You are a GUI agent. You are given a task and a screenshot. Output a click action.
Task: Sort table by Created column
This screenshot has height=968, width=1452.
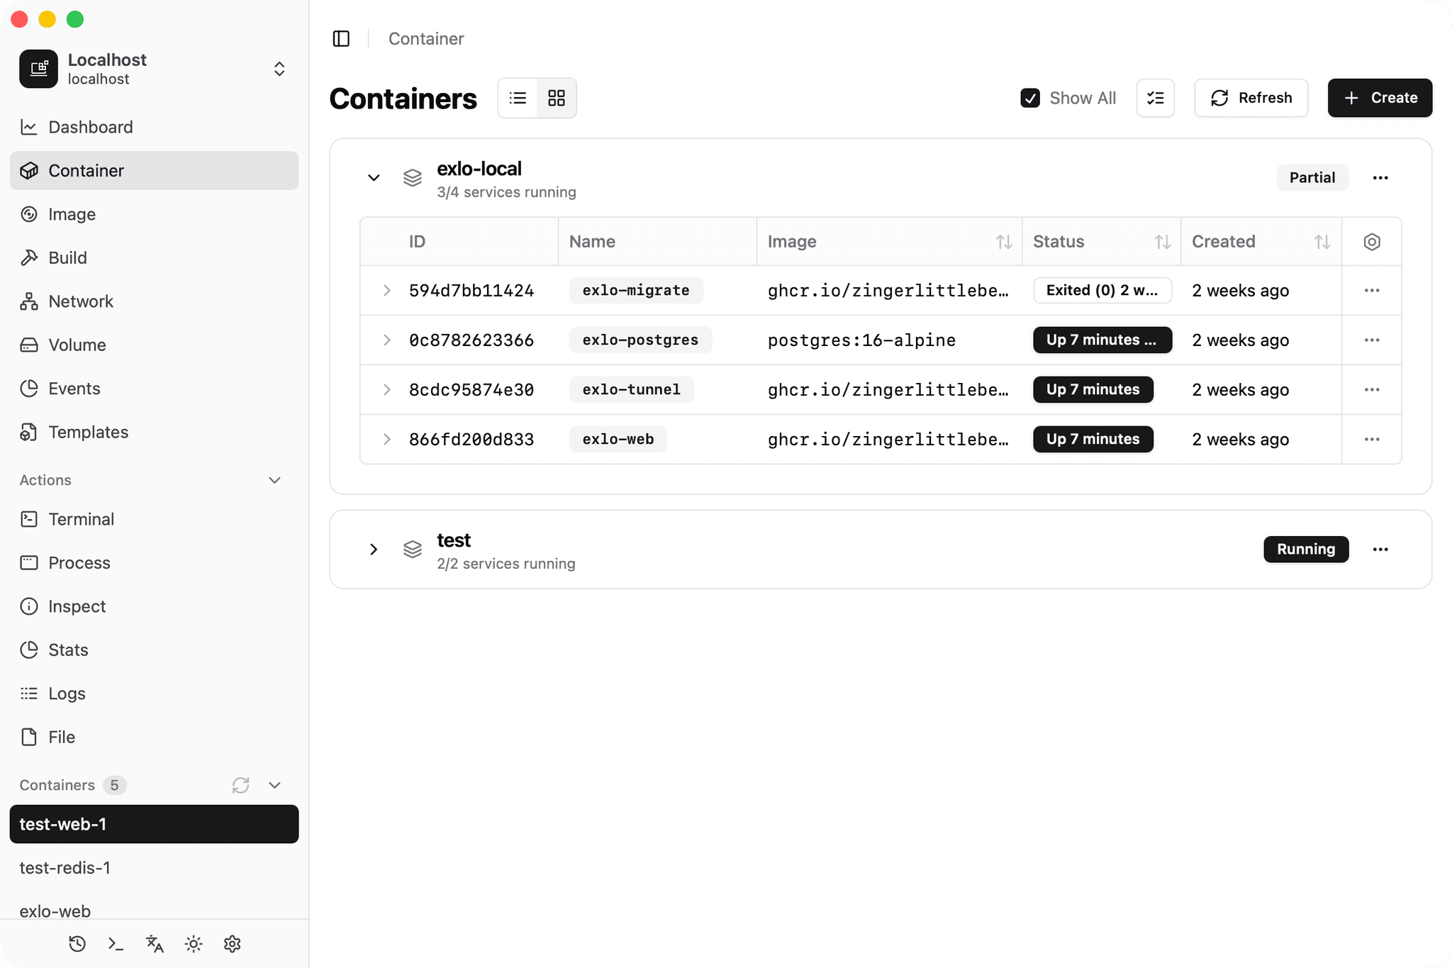tap(1322, 242)
